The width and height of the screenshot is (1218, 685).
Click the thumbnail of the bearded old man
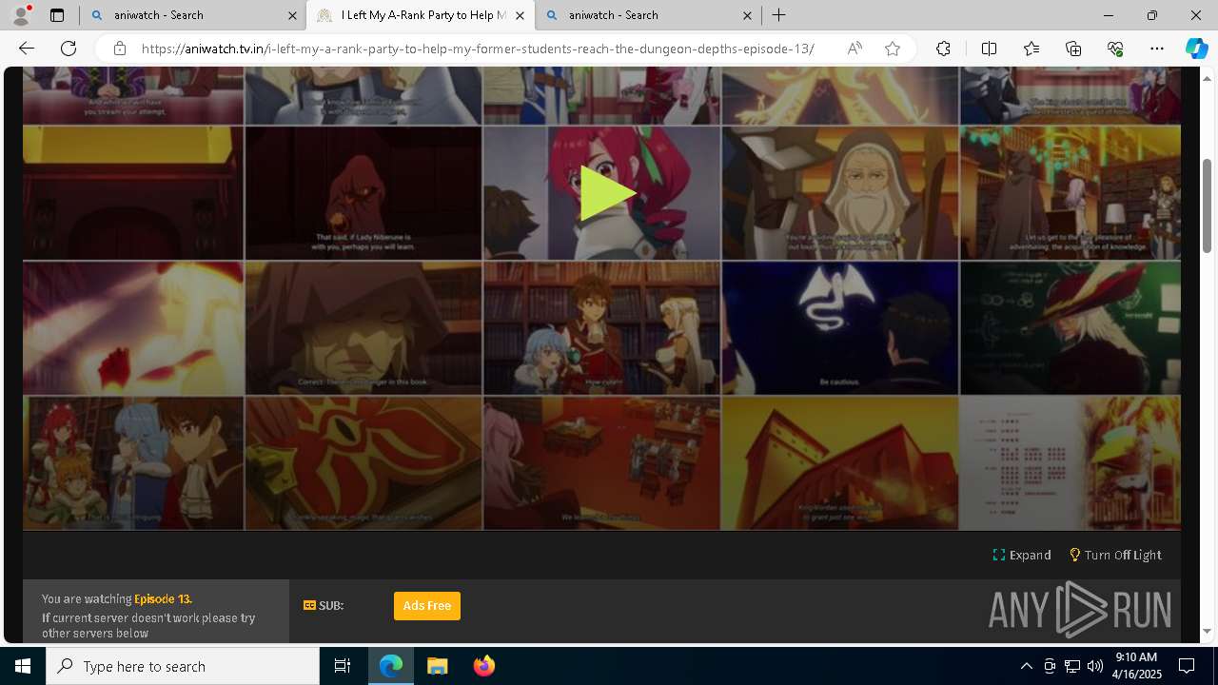[x=840, y=193]
